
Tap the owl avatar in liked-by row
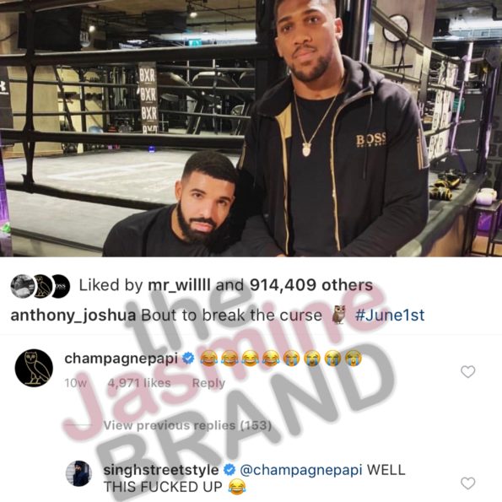pyautogui.click(x=41, y=286)
